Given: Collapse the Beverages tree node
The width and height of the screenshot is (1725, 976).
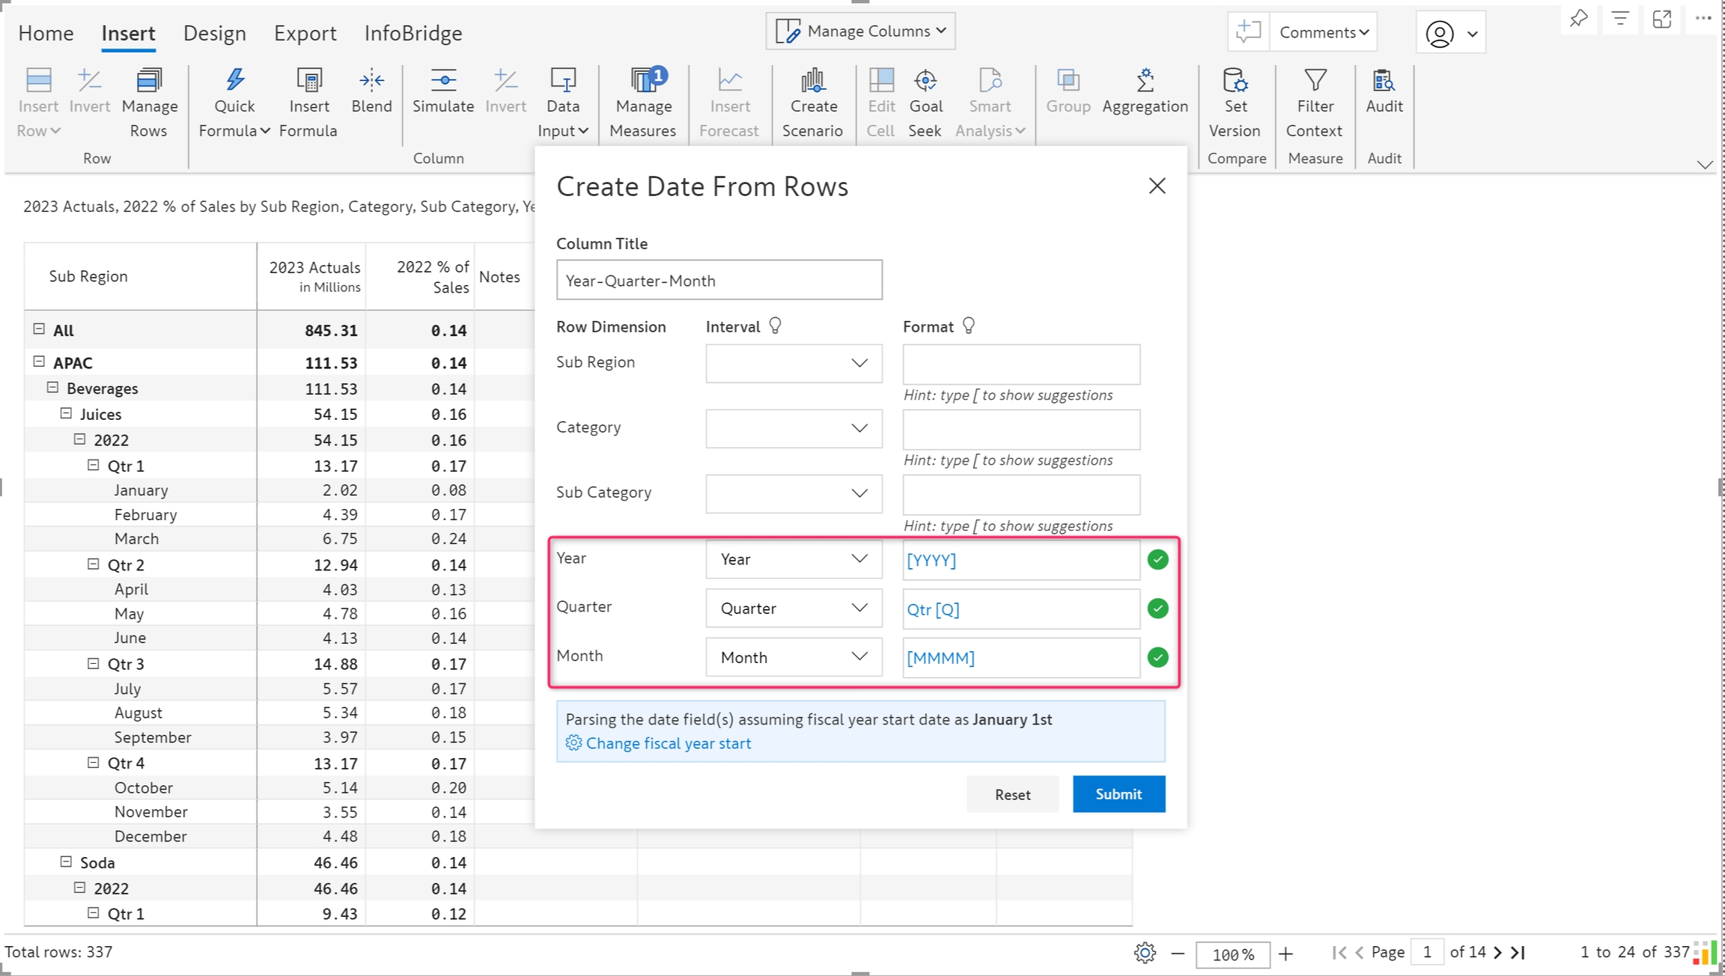Looking at the screenshot, I should pyautogui.click(x=52, y=388).
